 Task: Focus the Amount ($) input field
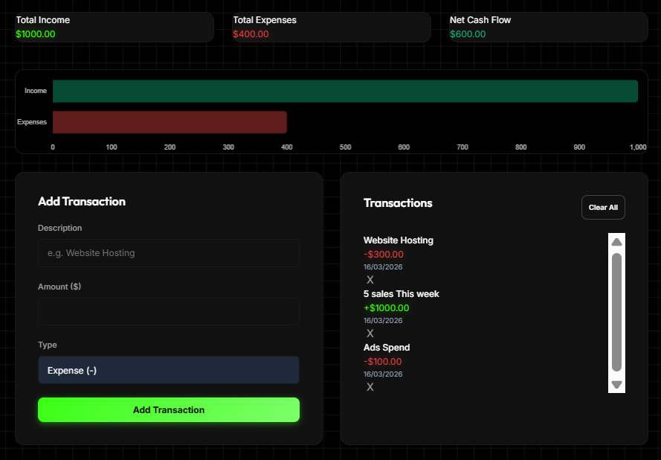(x=169, y=311)
